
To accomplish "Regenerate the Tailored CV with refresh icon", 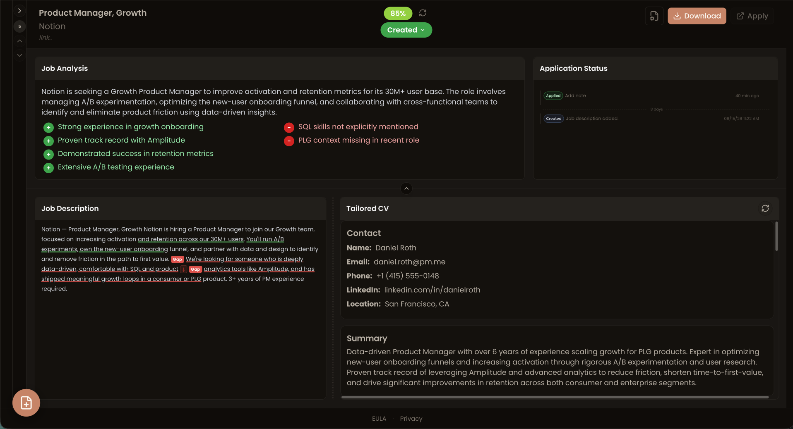I will tap(765, 208).
